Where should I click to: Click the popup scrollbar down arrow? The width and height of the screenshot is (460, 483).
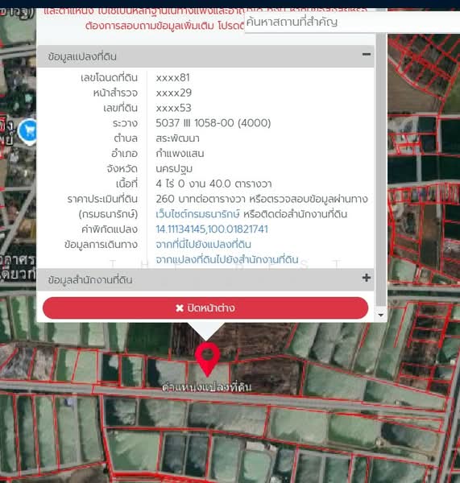pyautogui.click(x=381, y=315)
